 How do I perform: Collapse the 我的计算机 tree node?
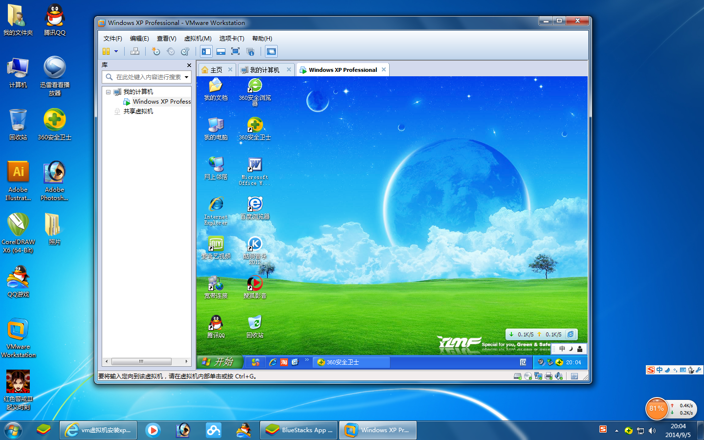(x=108, y=92)
